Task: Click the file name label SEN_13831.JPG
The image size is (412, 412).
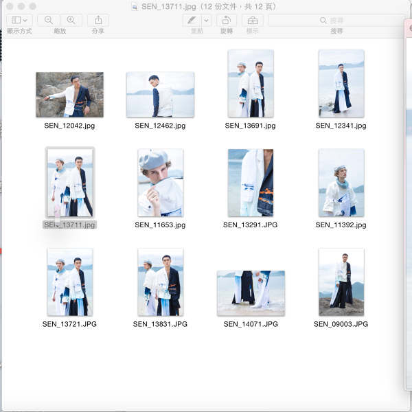Action: click(x=160, y=324)
